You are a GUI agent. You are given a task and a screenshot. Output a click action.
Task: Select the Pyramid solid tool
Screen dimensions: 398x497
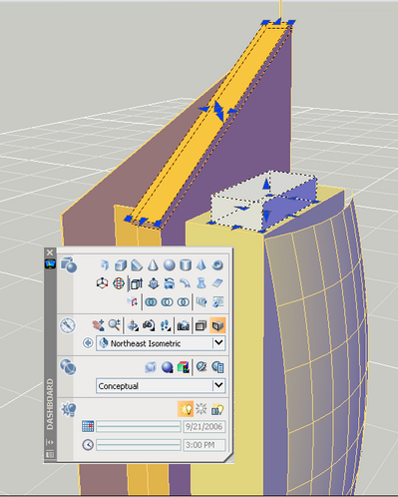click(201, 265)
